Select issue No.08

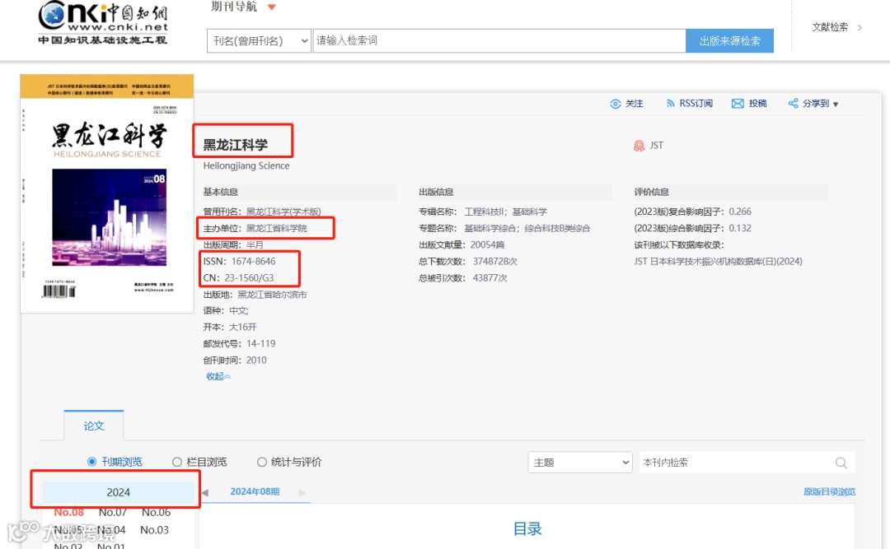(x=68, y=512)
